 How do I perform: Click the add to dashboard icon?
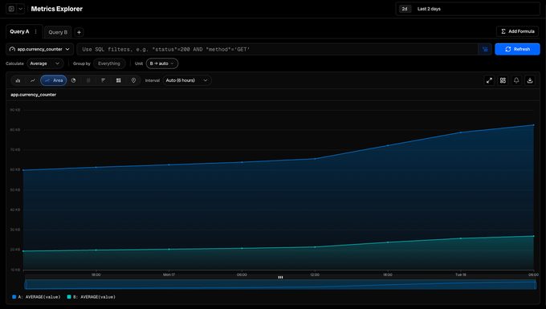503,80
